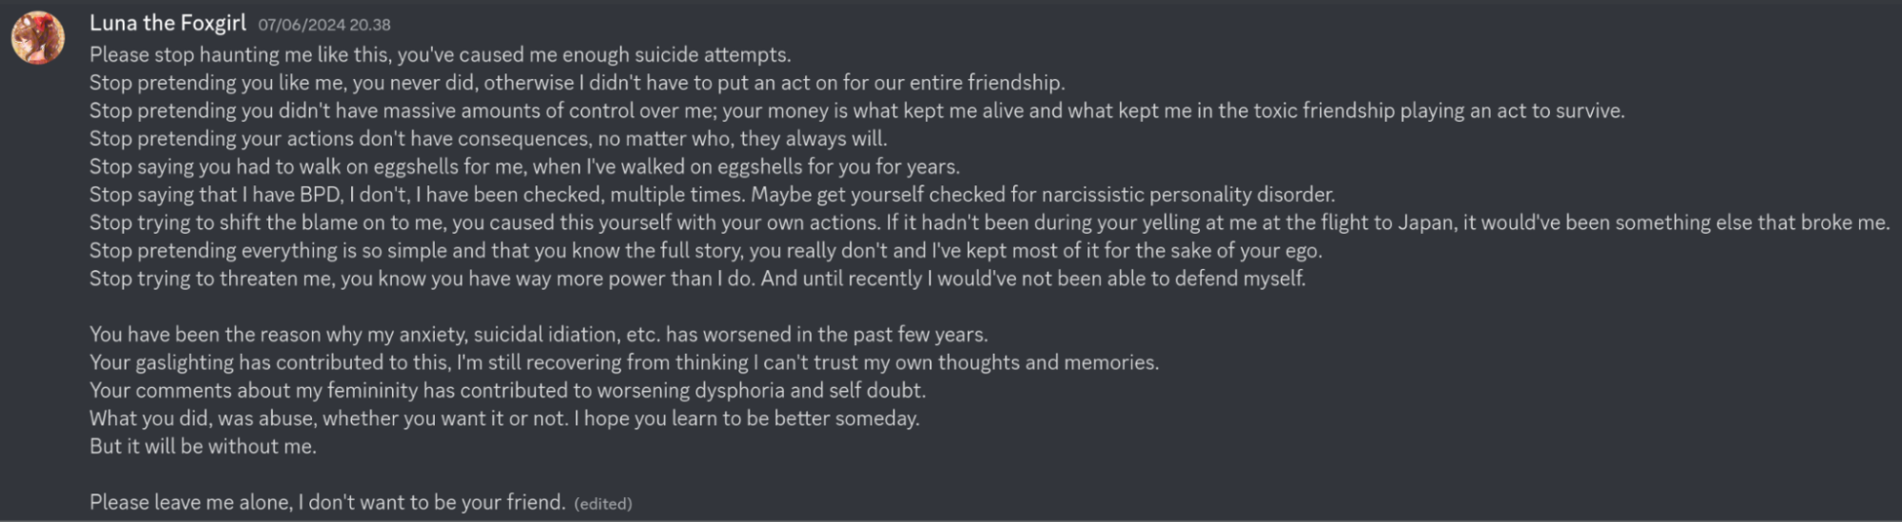
Task: Click the line "But it will be without me."
Action: pyautogui.click(x=203, y=447)
